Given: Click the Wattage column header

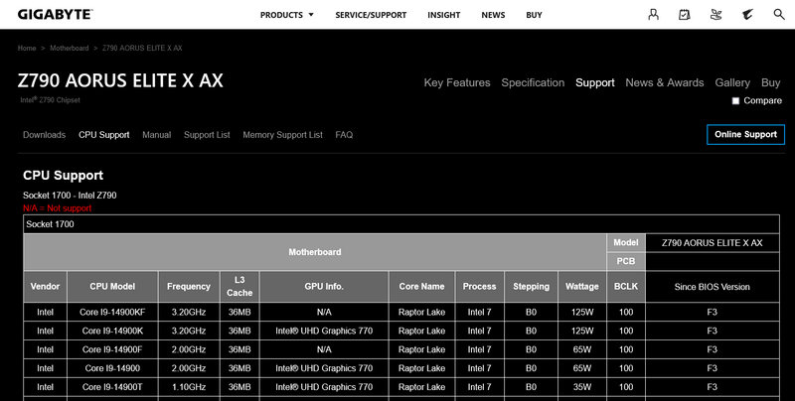Looking at the screenshot, I should tap(582, 287).
